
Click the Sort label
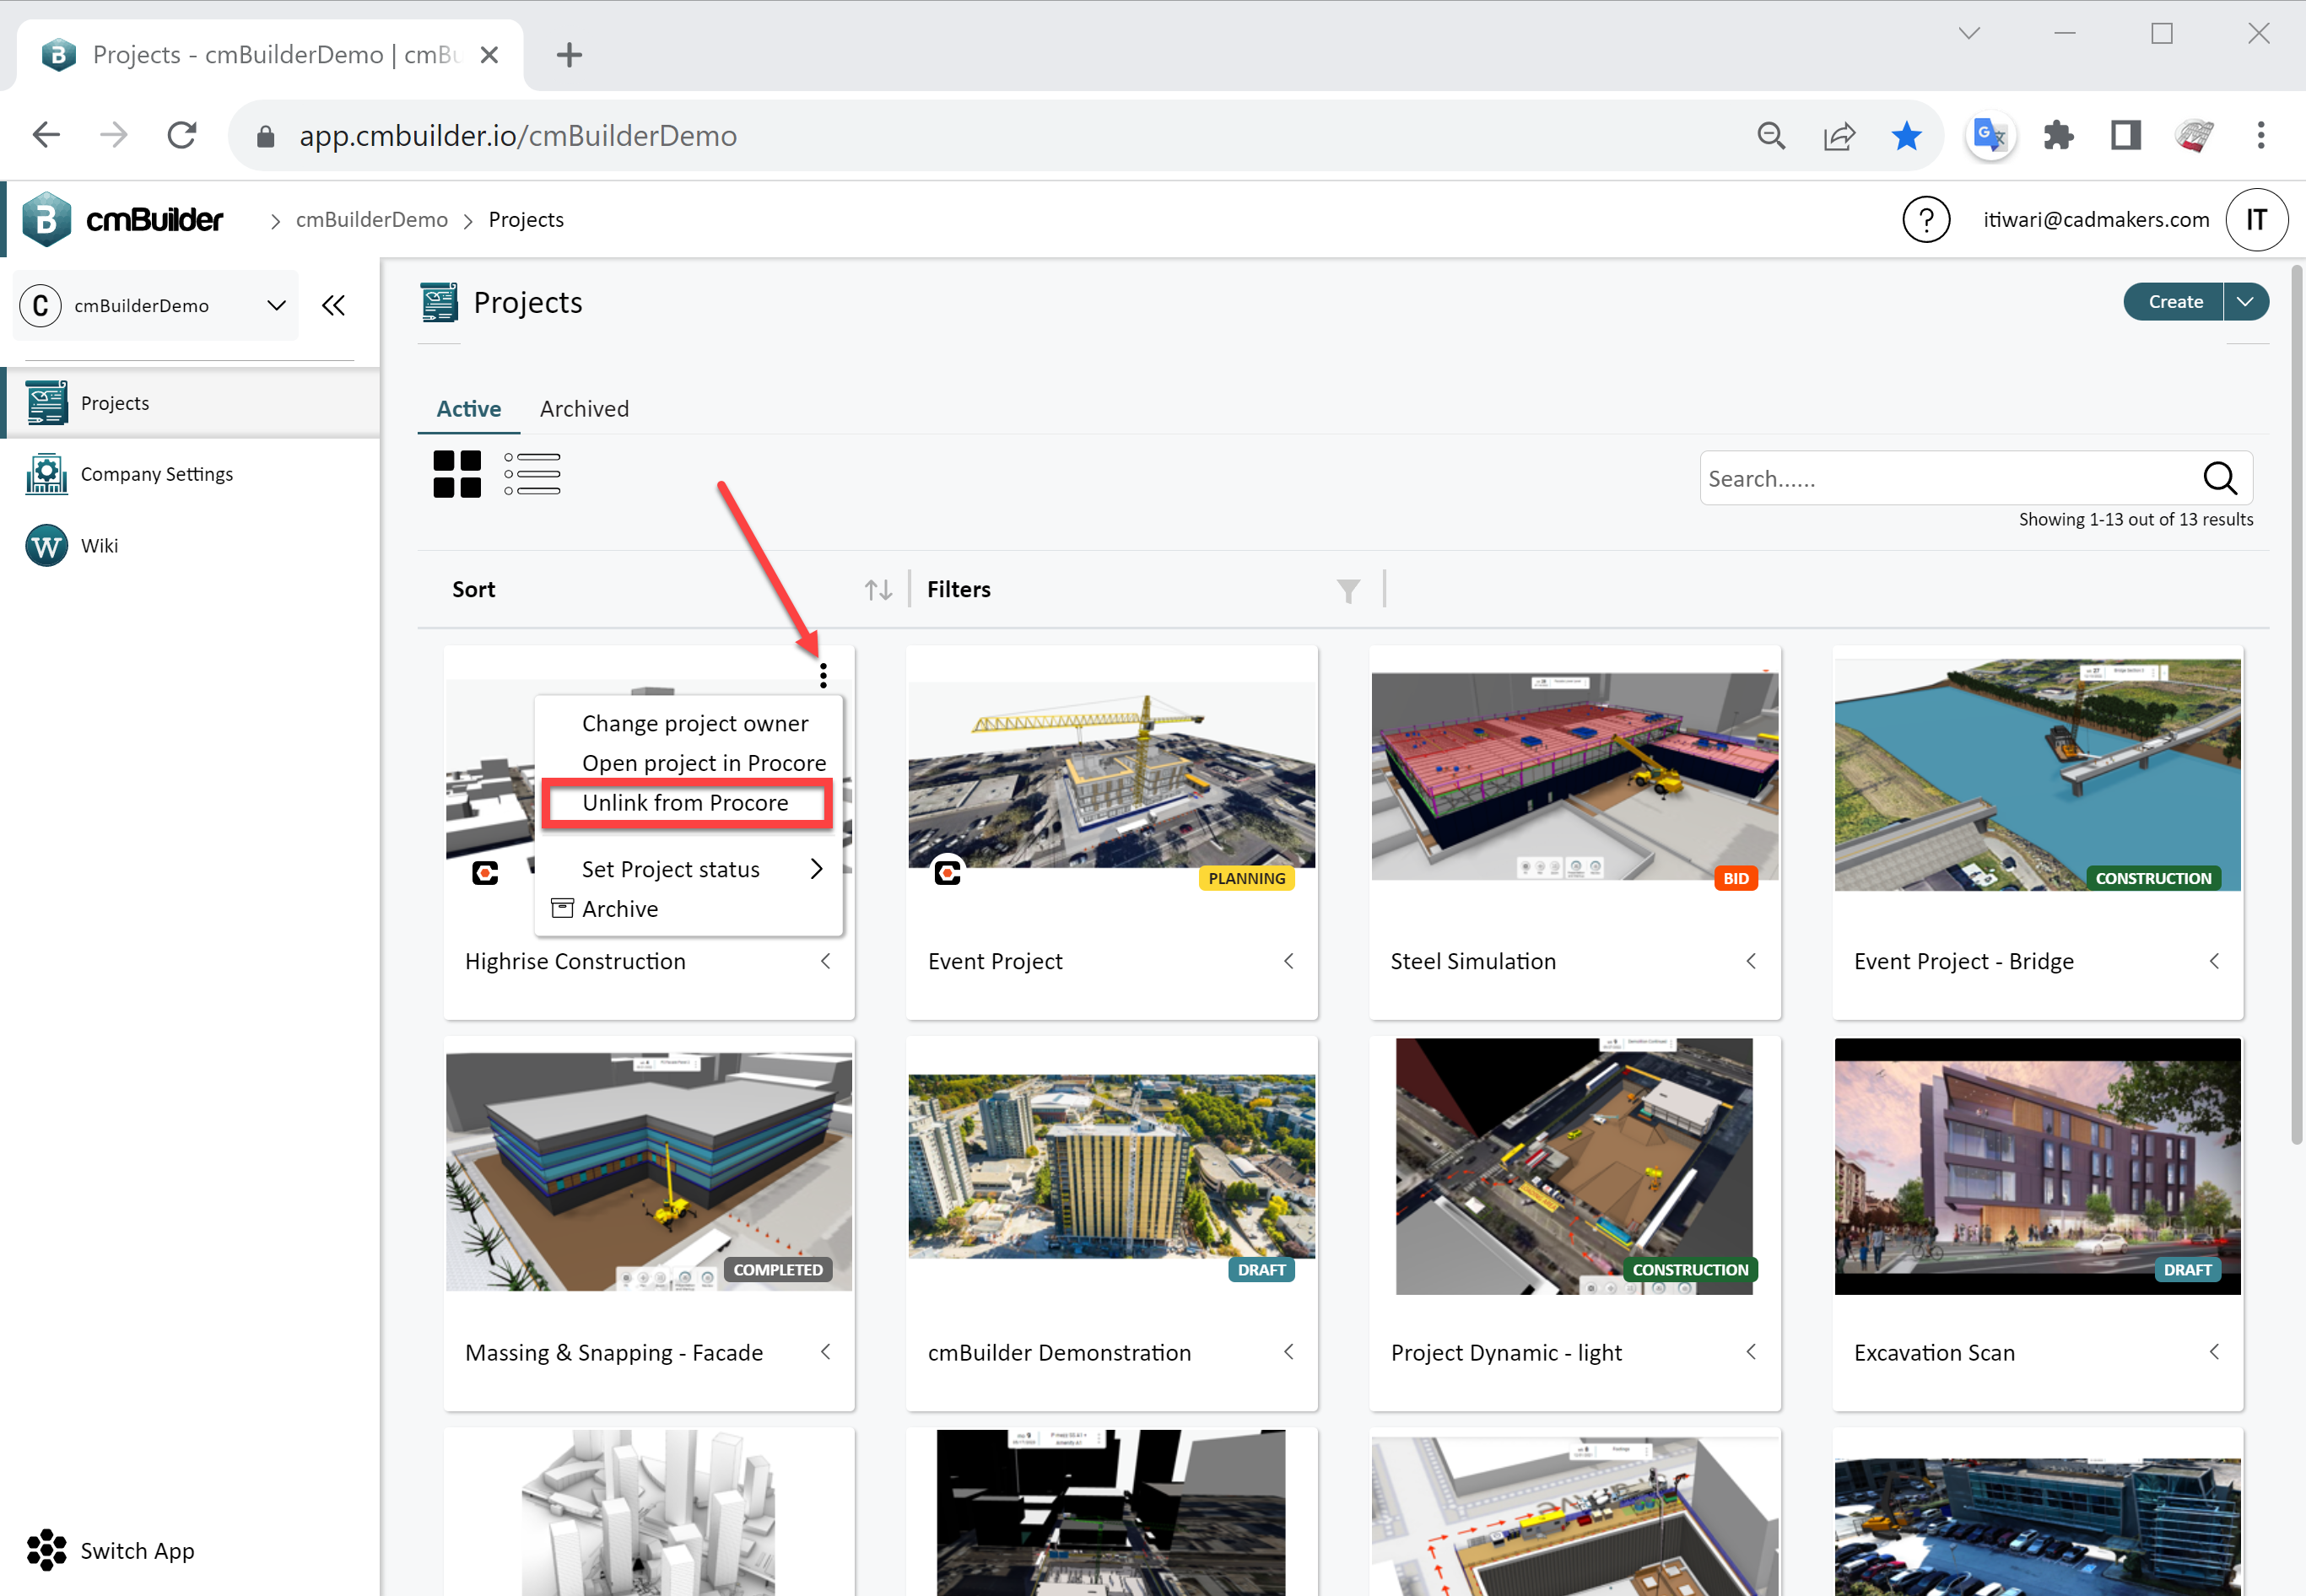(473, 590)
